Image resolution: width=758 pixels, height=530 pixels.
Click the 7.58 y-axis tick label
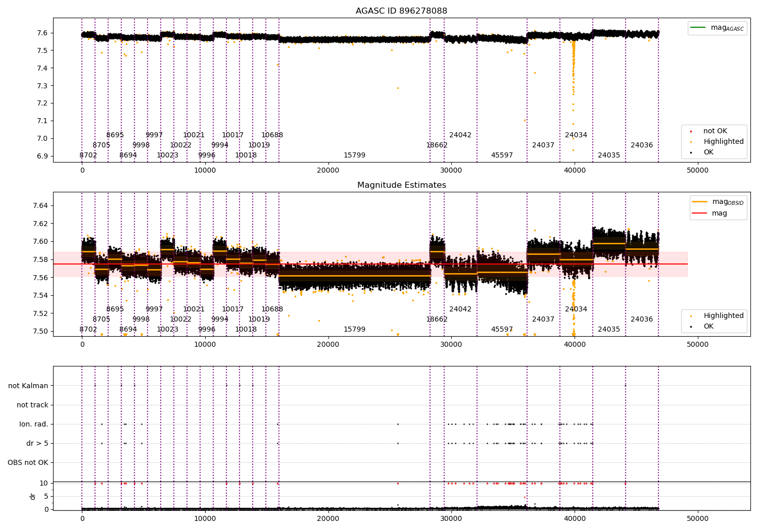(40, 259)
